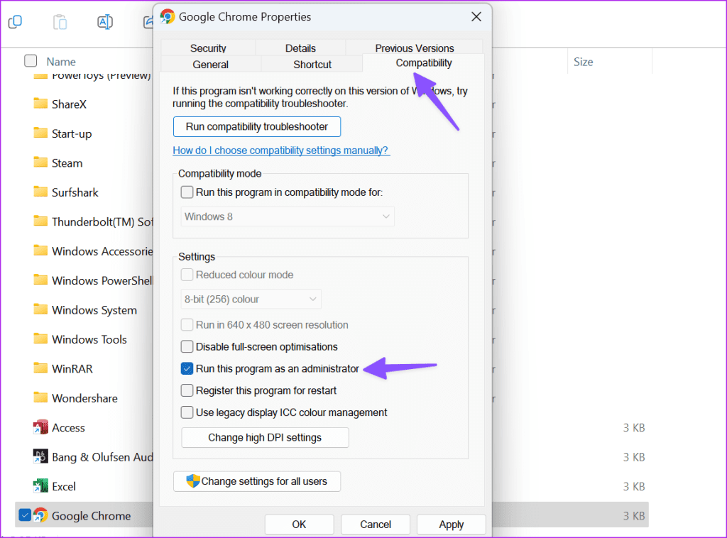Click the Excel shortcut icon
The height and width of the screenshot is (538, 727).
[x=40, y=485]
